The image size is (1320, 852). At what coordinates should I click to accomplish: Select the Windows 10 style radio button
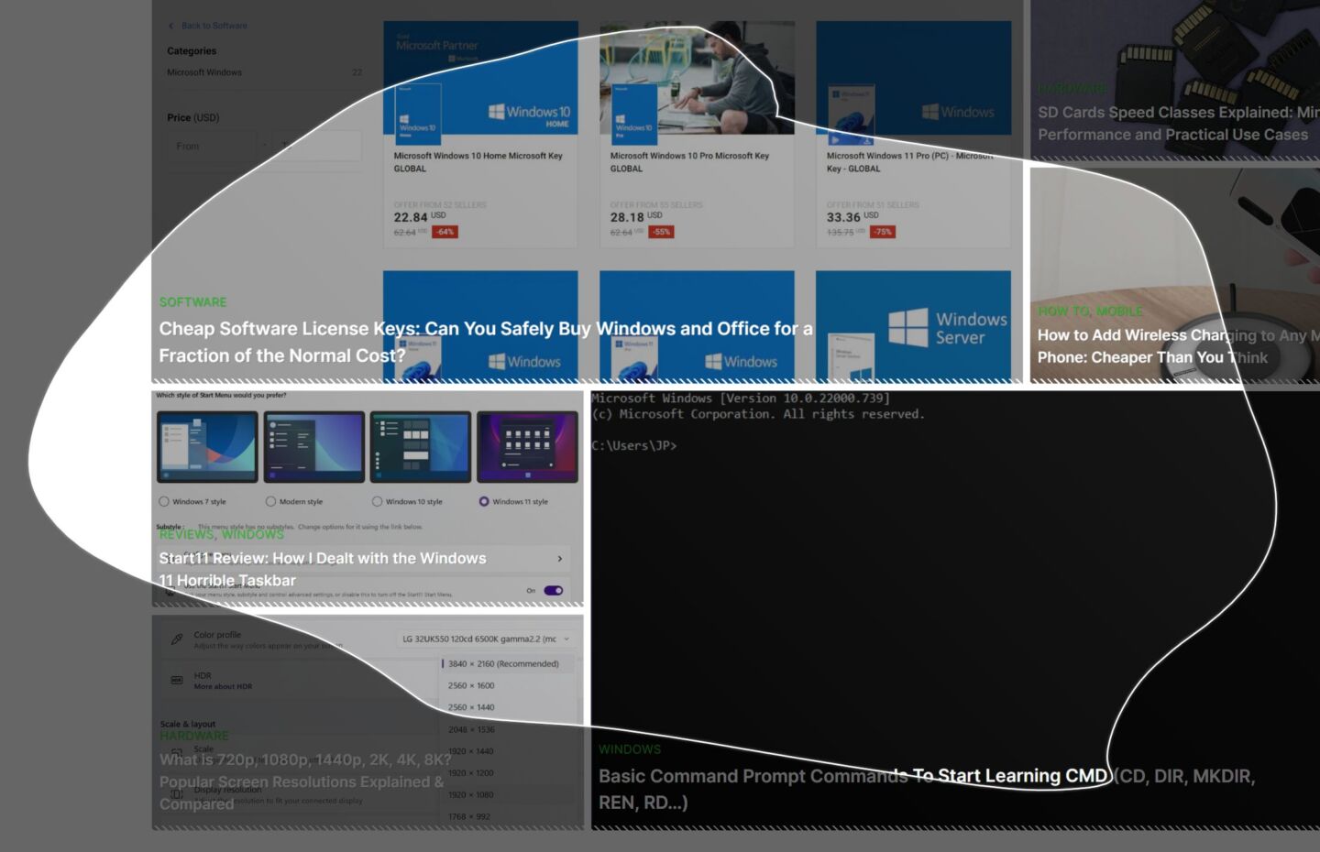[377, 501]
